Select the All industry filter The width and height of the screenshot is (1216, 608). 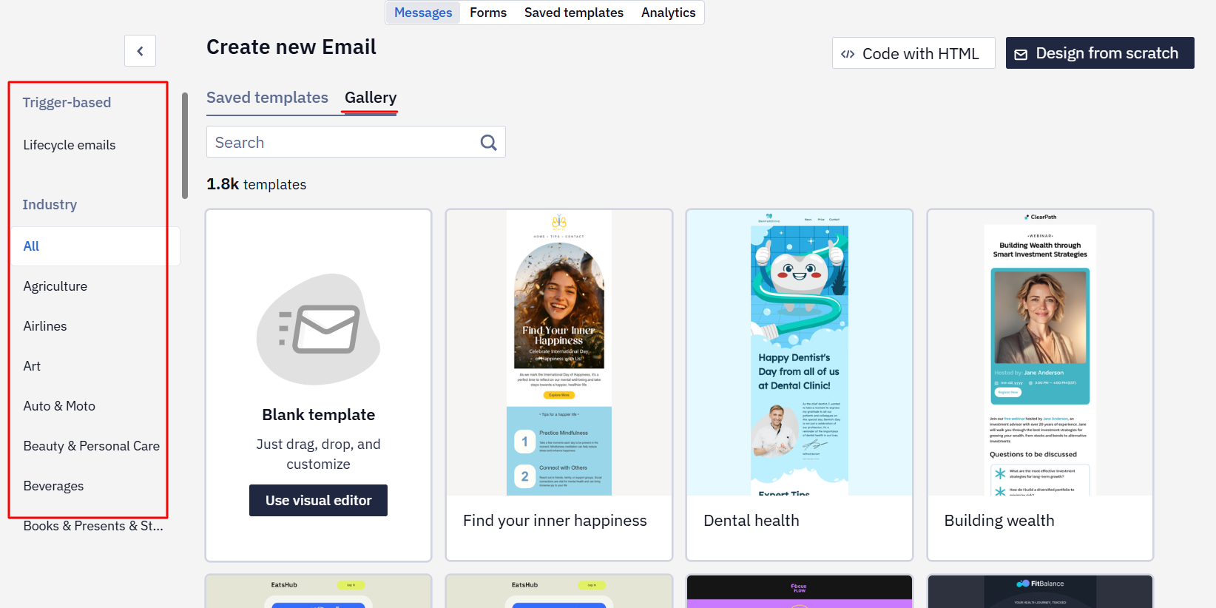pyautogui.click(x=95, y=246)
